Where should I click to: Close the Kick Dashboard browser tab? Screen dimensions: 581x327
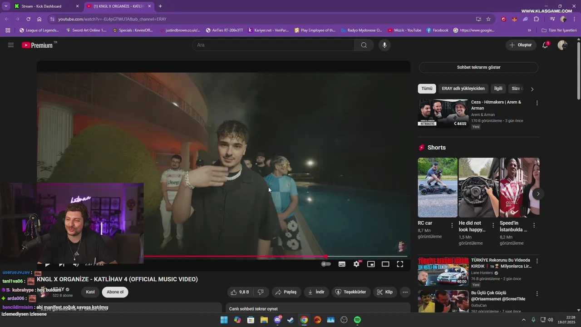pyautogui.click(x=77, y=6)
